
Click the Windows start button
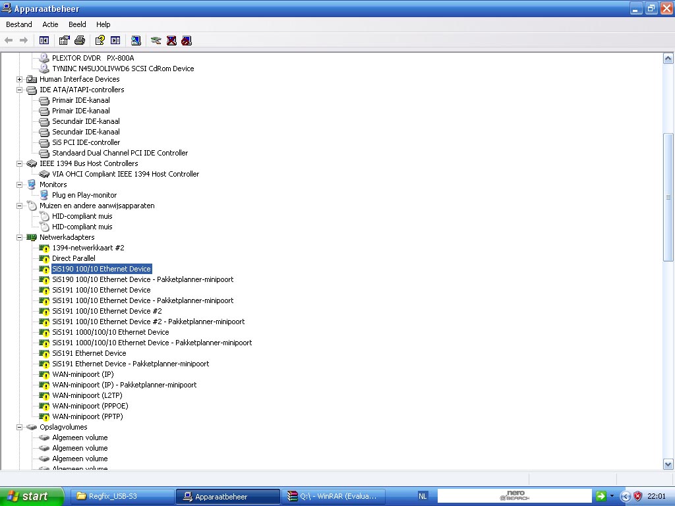(x=32, y=496)
